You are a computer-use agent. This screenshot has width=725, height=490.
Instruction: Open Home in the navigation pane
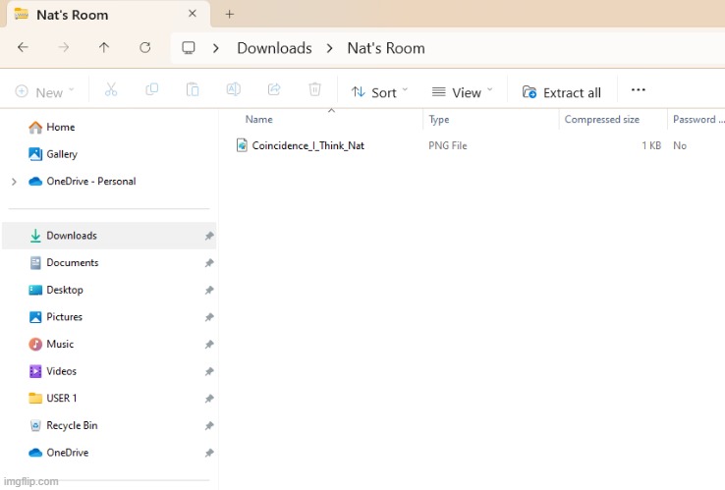(51, 127)
